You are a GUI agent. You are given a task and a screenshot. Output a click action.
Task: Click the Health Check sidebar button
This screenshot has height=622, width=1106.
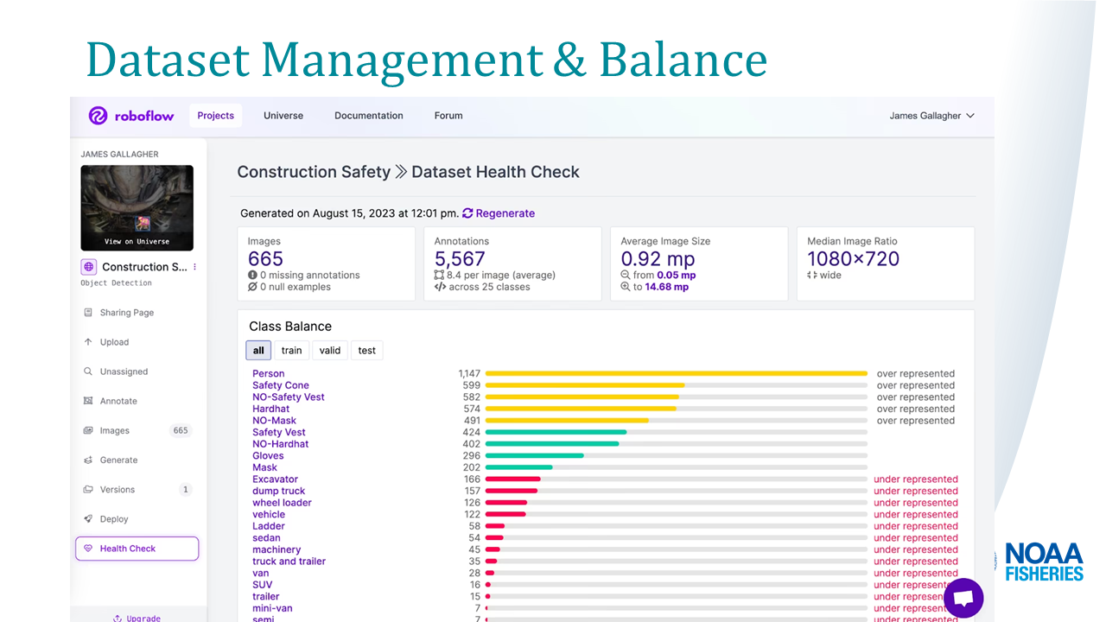(x=137, y=549)
